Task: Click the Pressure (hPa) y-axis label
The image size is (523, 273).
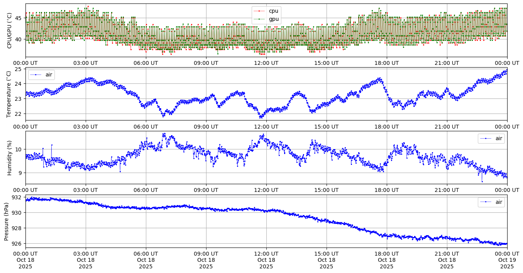Action: pos(7,221)
